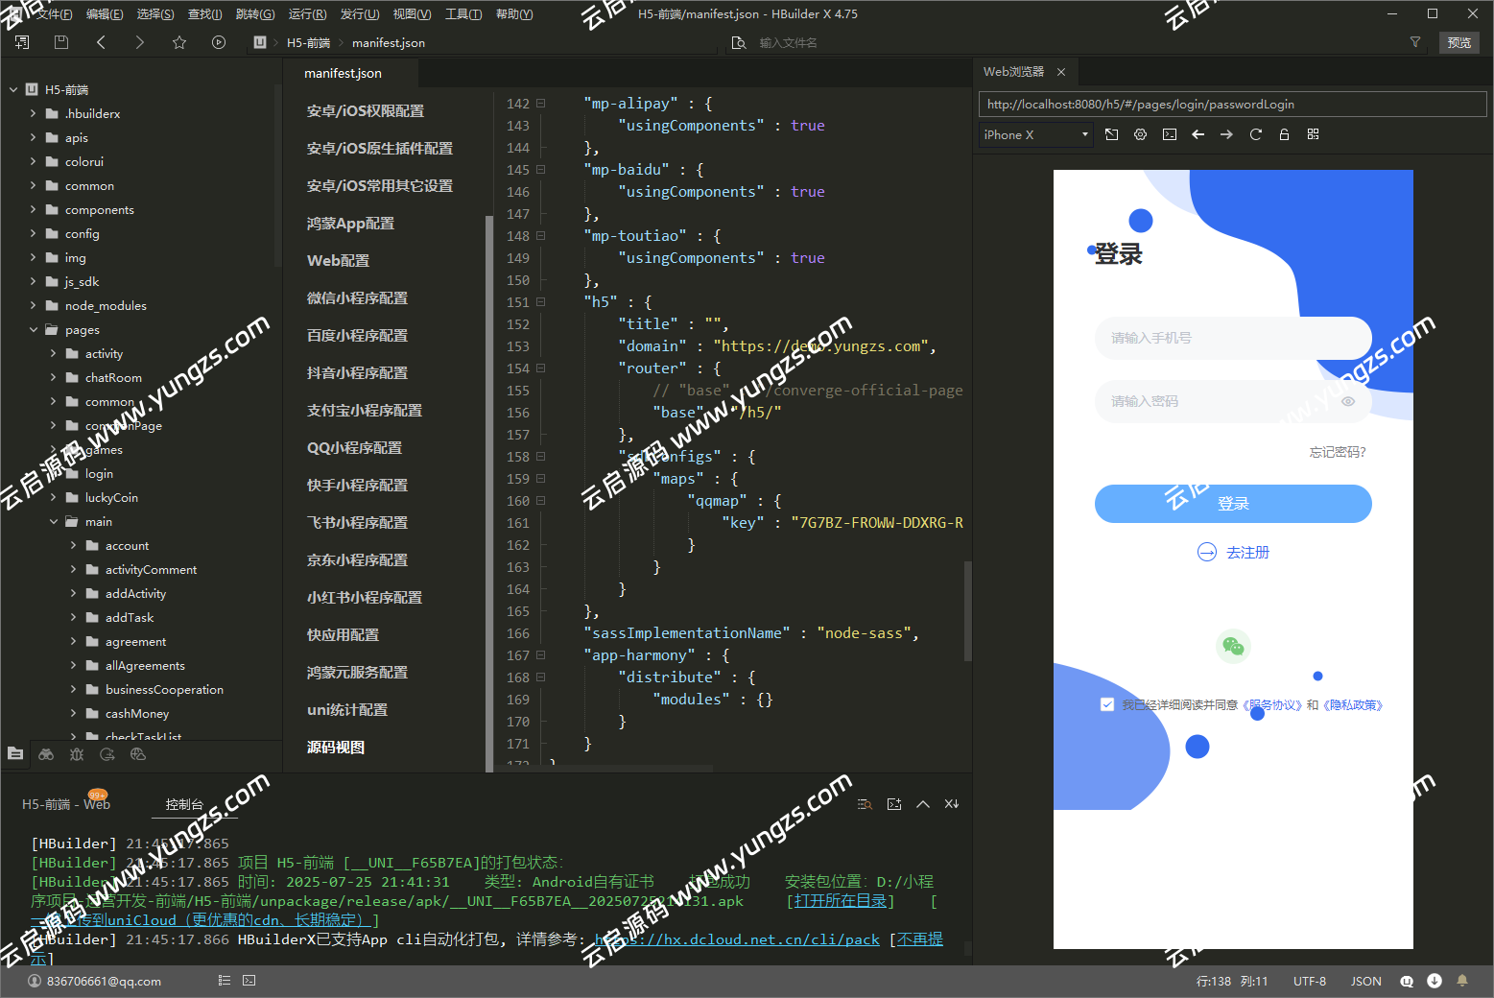The width and height of the screenshot is (1494, 998).
Task: Collapse the pages folder
Action: pyautogui.click(x=34, y=330)
